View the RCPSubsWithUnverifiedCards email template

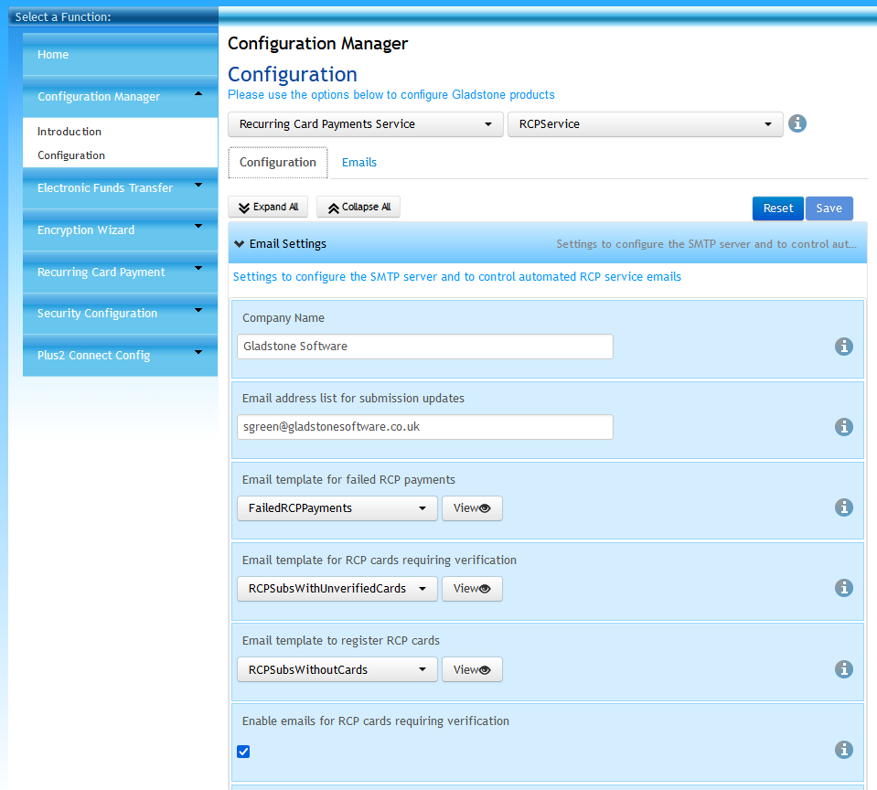472,589
